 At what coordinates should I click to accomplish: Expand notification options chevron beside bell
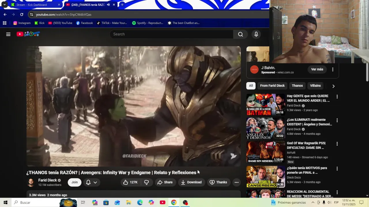tap(95, 182)
